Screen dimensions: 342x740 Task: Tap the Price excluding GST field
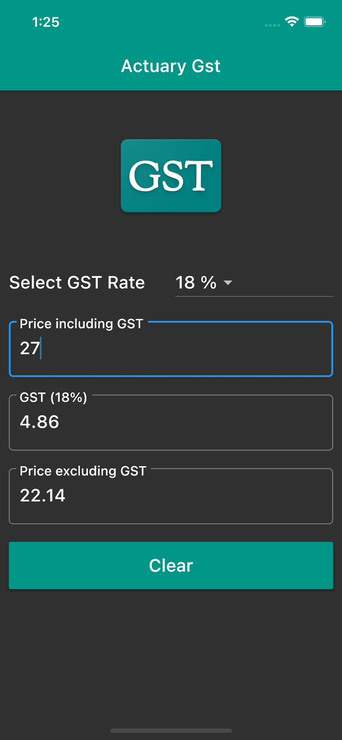[x=171, y=495]
